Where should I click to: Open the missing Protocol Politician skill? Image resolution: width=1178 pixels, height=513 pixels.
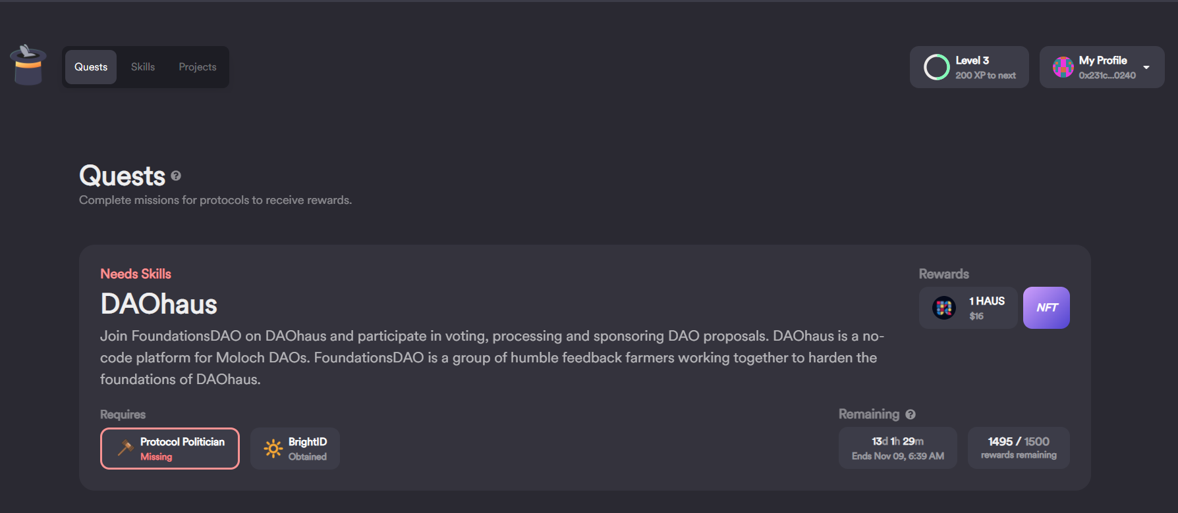point(170,449)
